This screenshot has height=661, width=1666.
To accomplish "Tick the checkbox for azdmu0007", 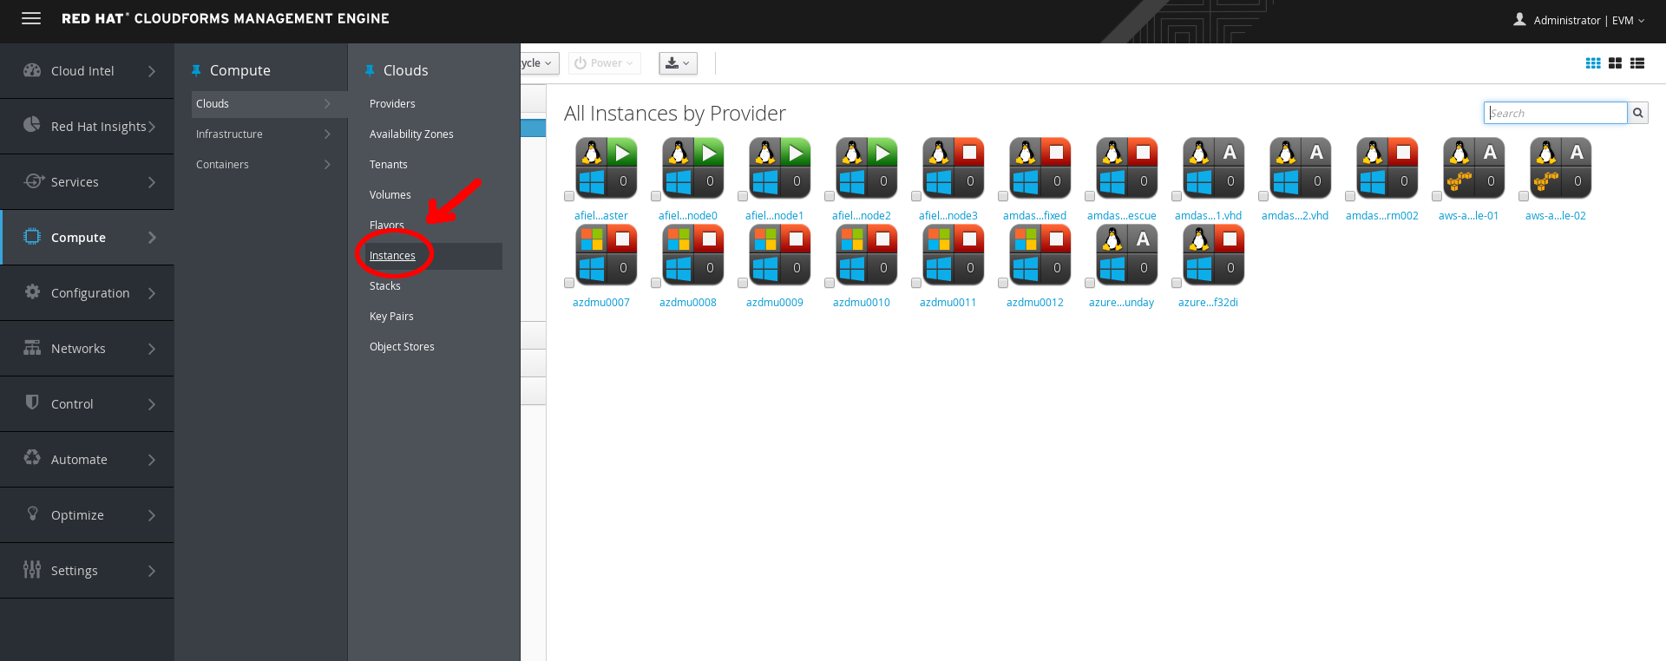I will point(569,283).
